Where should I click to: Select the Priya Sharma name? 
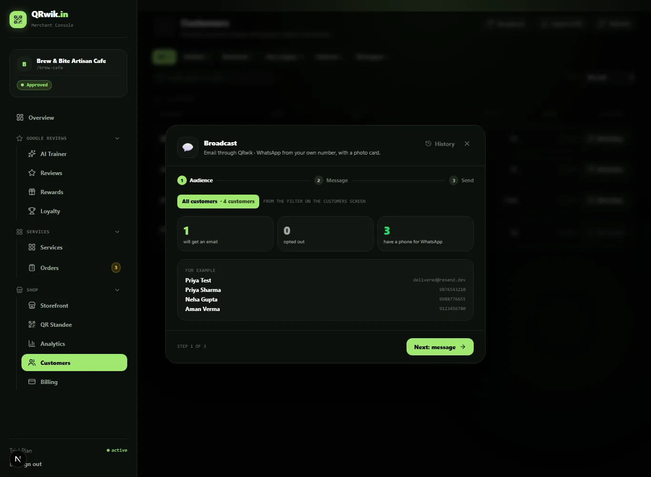pyautogui.click(x=203, y=290)
